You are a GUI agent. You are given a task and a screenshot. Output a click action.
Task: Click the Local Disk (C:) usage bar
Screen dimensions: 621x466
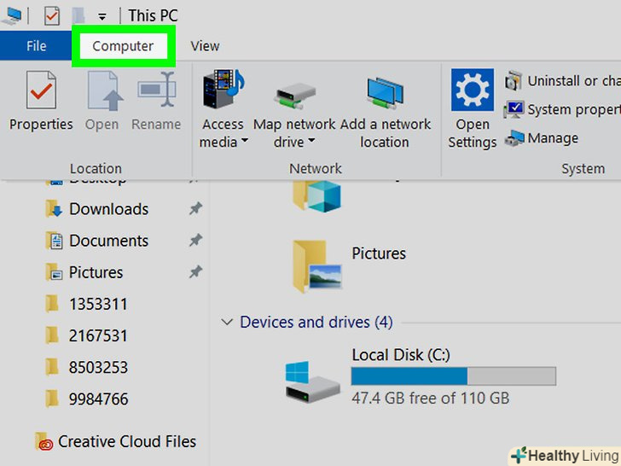click(454, 376)
